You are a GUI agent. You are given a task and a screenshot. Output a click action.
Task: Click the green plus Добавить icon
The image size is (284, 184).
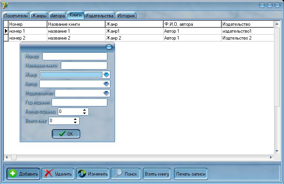(12, 174)
